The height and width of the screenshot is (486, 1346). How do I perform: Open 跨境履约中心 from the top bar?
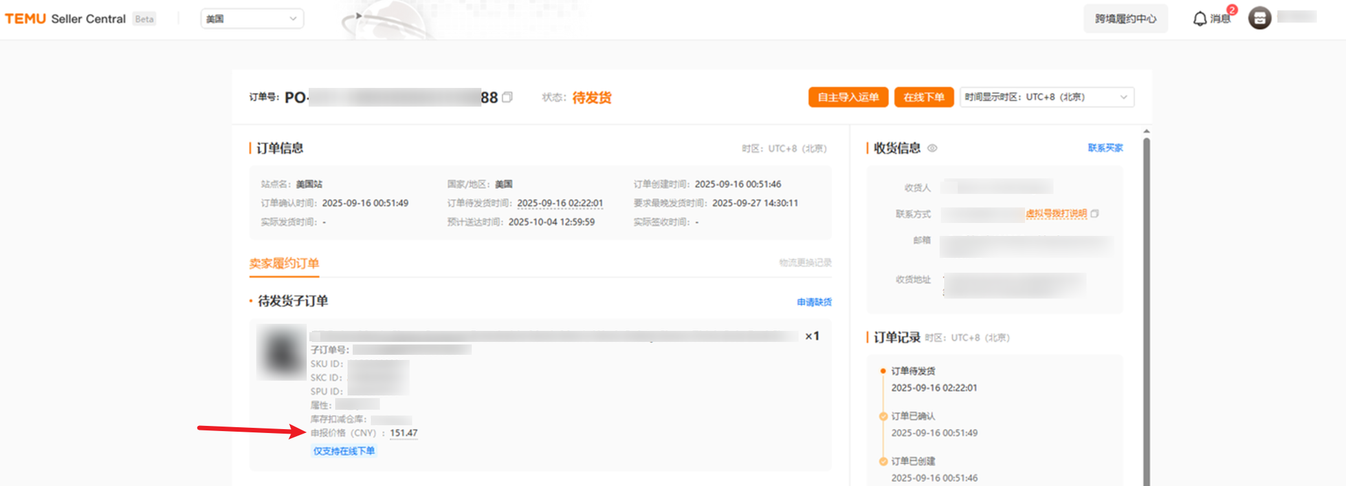(1125, 19)
